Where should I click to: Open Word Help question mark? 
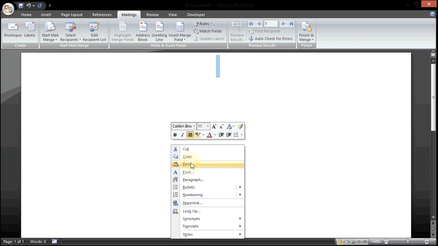(x=433, y=14)
